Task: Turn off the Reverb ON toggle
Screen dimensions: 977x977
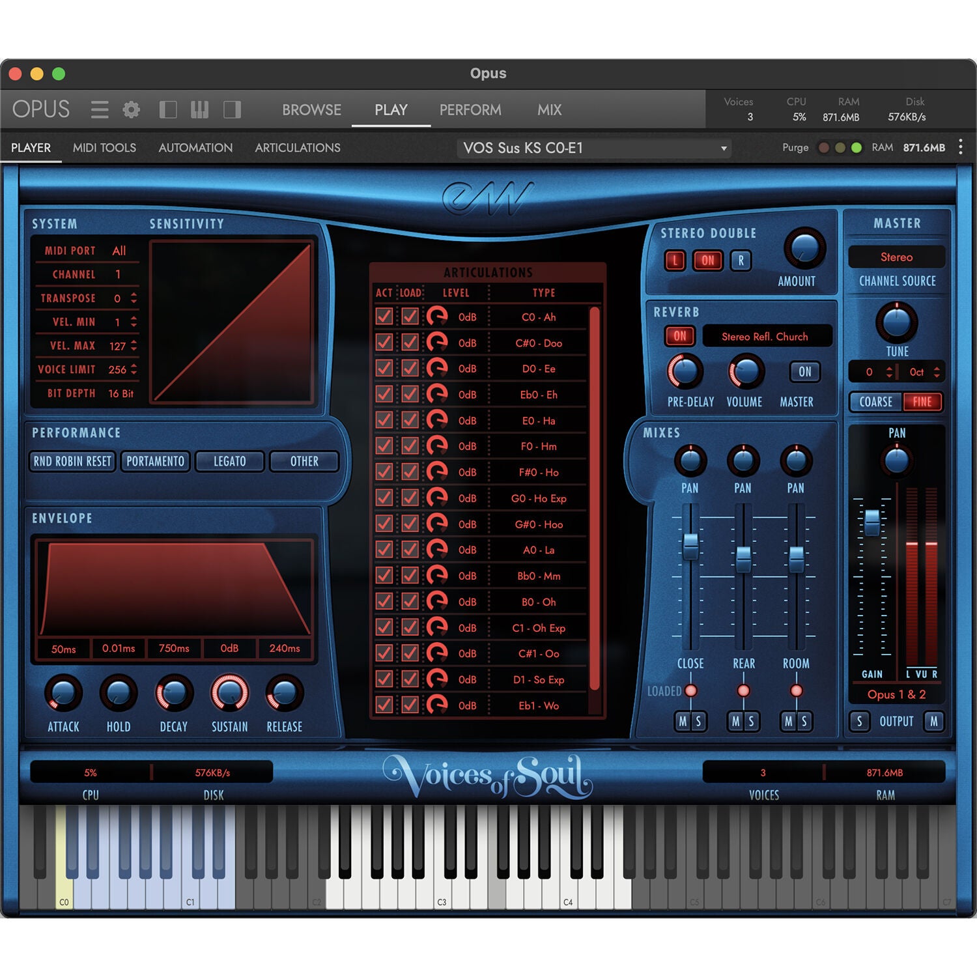Action: pyautogui.click(x=680, y=336)
